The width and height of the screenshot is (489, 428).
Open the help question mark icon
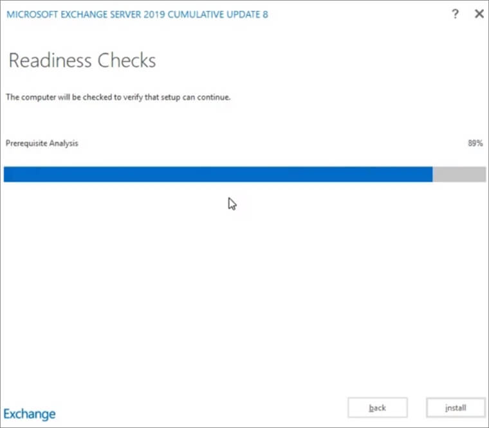coord(455,14)
